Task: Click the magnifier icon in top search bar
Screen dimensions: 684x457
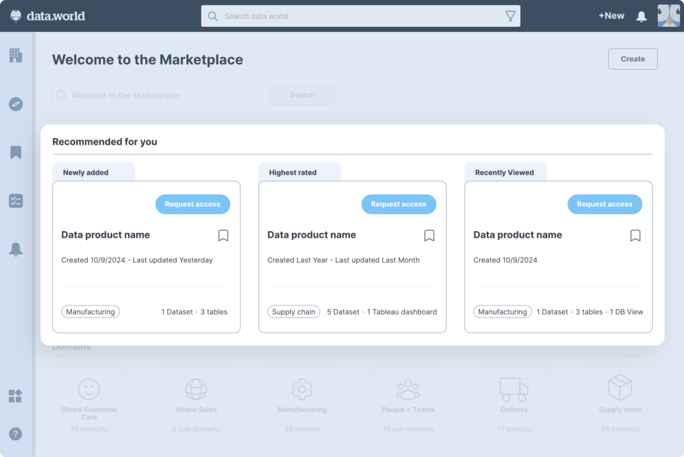Action: pos(213,16)
